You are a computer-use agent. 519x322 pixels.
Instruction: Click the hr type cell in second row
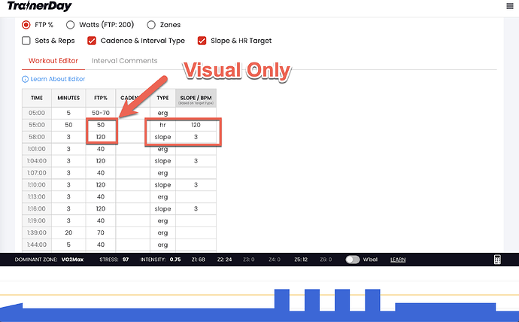click(x=162, y=124)
